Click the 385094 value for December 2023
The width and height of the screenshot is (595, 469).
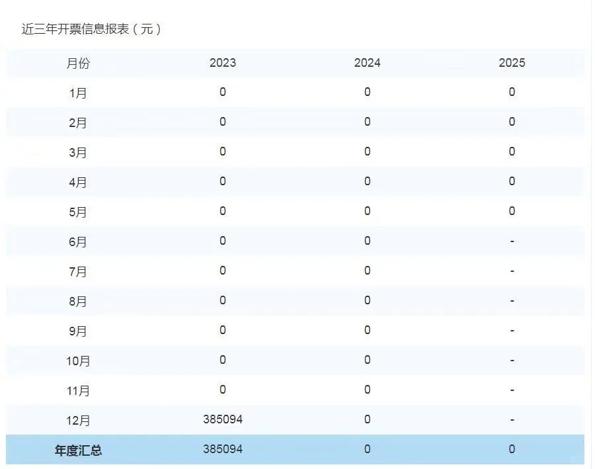pos(221,419)
